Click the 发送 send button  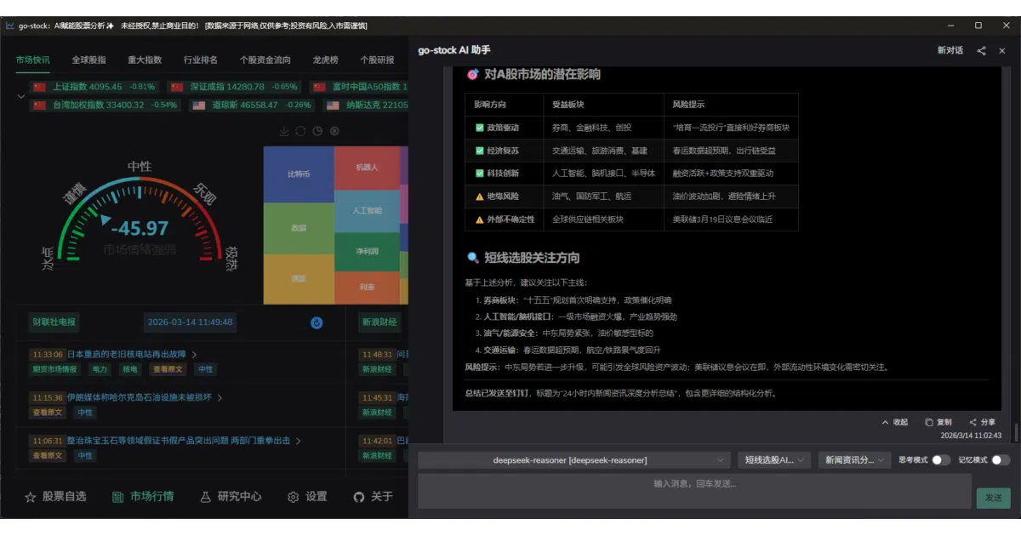click(x=993, y=498)
